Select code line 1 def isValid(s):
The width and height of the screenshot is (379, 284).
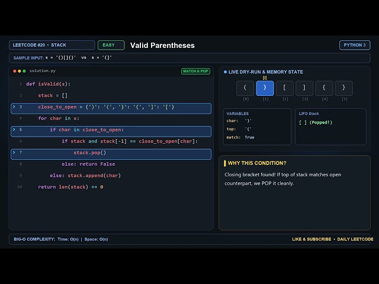(48, 84)
